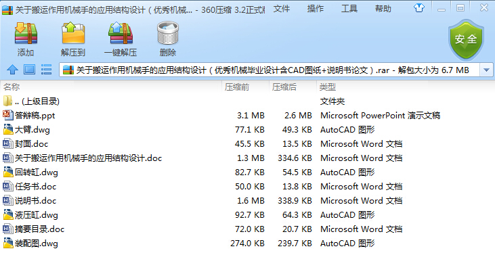Click the green 安全 security shield badge

(466, 39)
